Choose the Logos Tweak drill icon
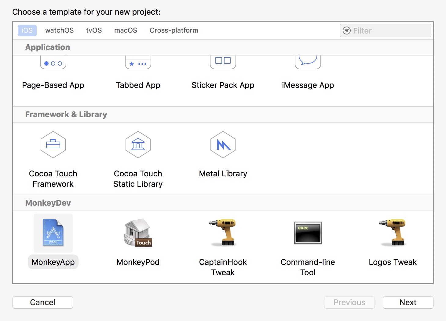 point(393,233)
